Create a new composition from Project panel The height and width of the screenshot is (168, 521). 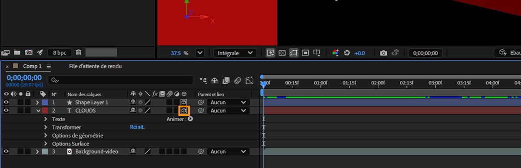coord(29,52)
